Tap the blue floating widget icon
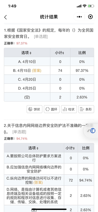Viewport: 98px width, 212px height. coord(93,131)
